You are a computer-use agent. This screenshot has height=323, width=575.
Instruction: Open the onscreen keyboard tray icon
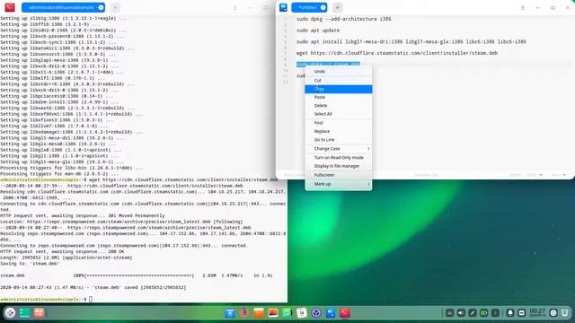tap(449, 313)
